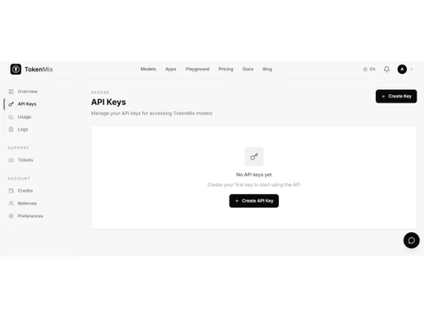Click the user avatar circle

pyautogui.click(x=402, y=69)
